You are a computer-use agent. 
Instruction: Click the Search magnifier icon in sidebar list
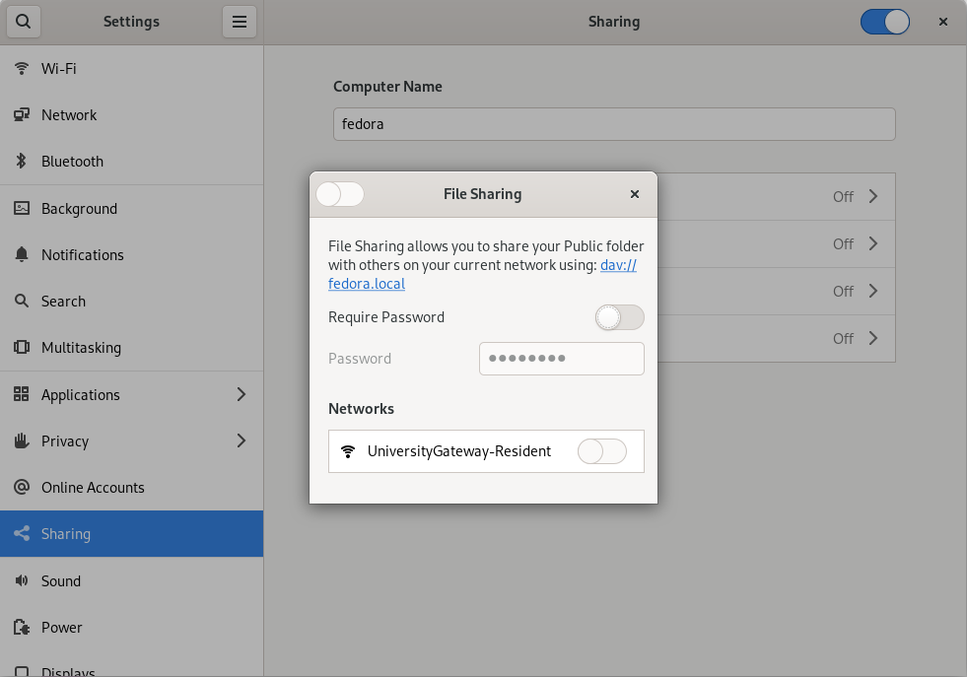click(x=22, y=301)
